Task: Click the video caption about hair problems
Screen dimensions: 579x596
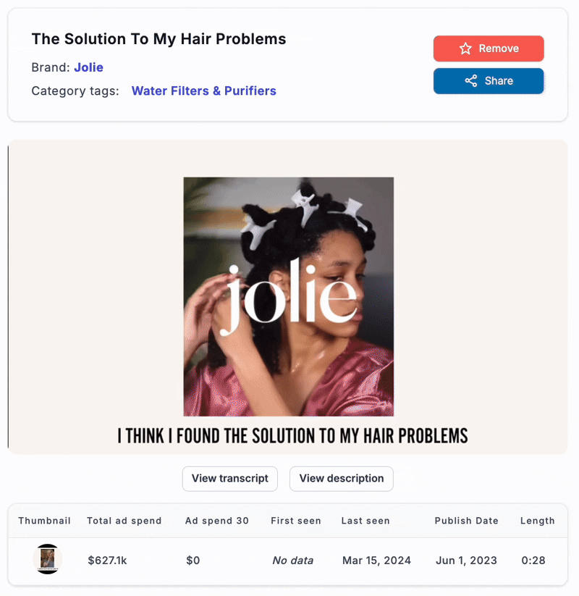Action: [292, 436]
